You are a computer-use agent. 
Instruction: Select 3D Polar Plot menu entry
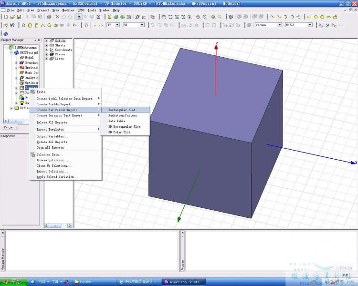(x=119, y=132)
